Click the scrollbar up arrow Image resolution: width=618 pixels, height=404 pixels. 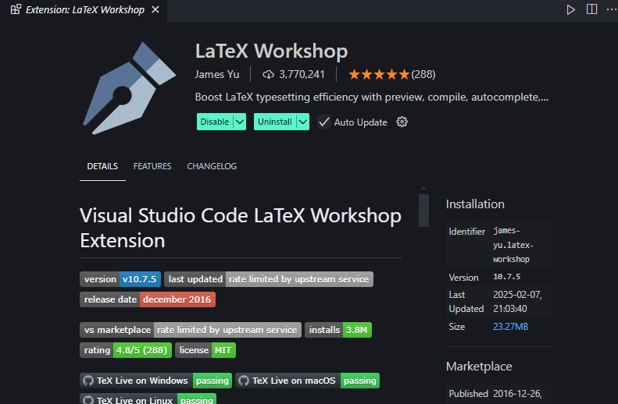tap(423, 189)
